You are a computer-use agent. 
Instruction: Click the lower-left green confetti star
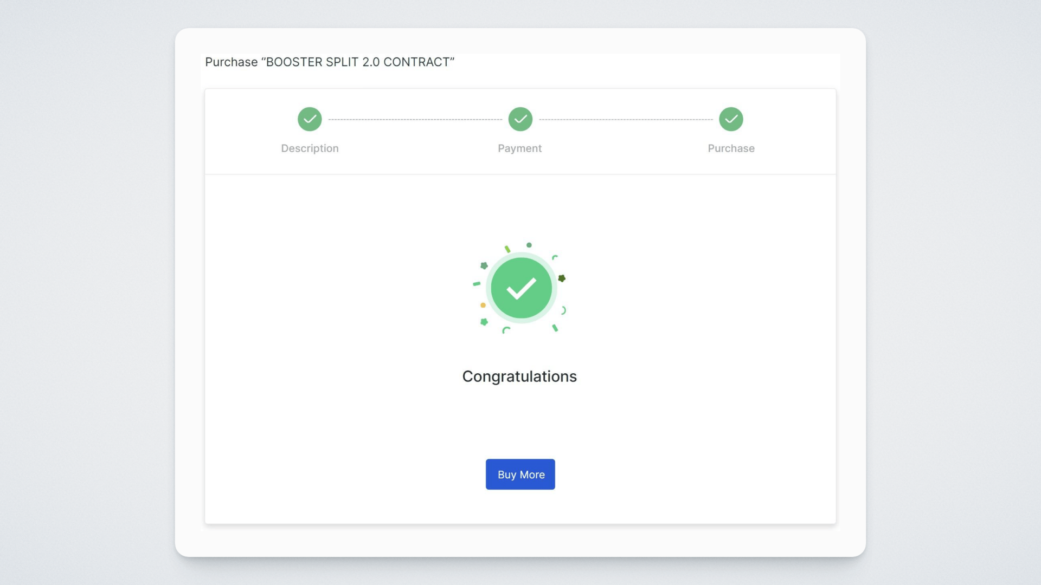[484, 322]
